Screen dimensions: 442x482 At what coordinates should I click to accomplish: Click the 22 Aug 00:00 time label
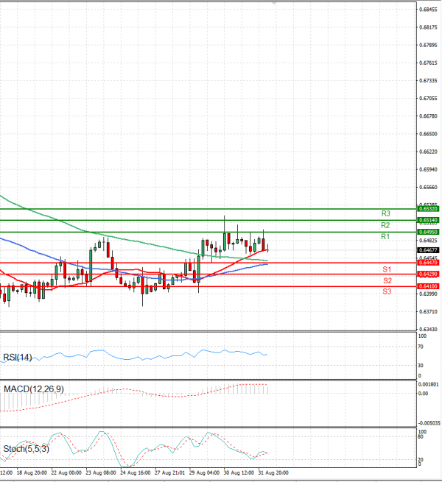point(66,472)
